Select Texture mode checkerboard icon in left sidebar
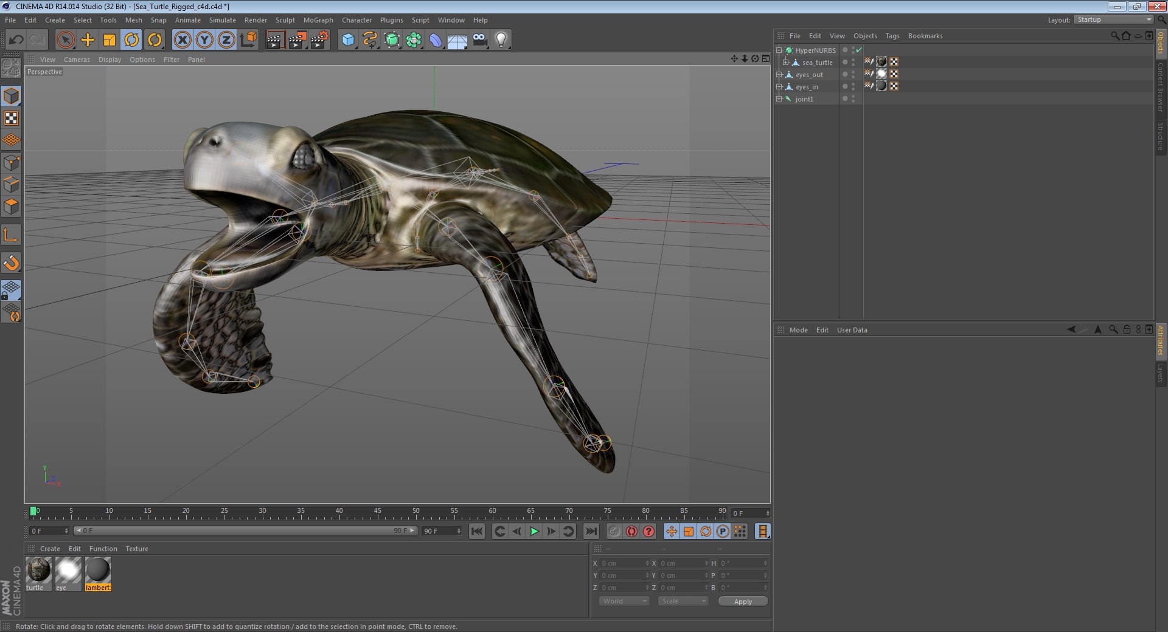This screenshot has height=632, width=1168. coord(12,118)
